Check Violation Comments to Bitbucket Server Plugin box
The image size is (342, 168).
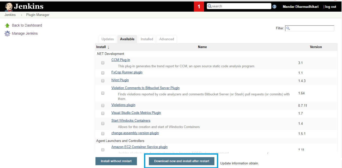[x=103, y=93]
